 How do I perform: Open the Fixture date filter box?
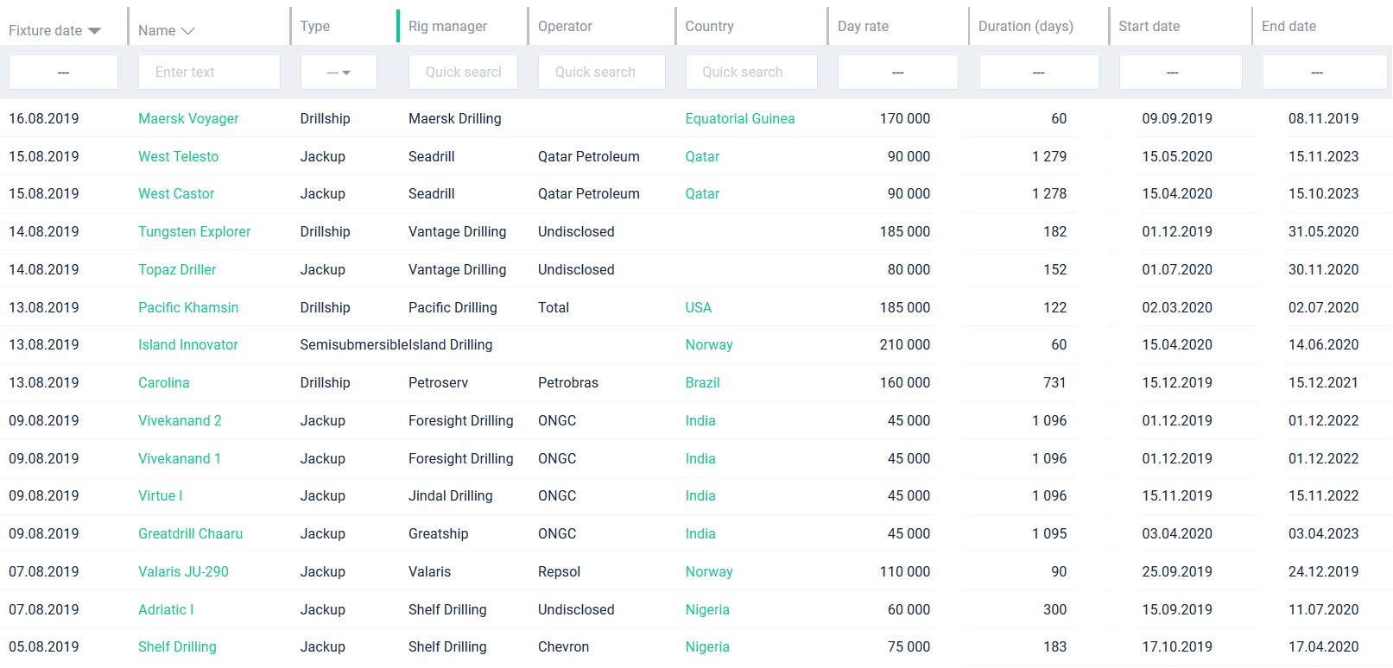[63, 72]
